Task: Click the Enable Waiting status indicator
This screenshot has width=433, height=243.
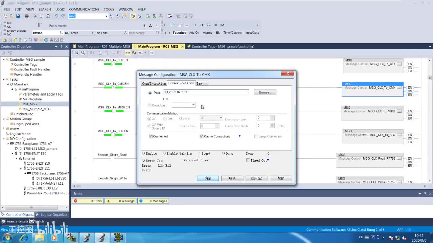Action: (164, 153)
